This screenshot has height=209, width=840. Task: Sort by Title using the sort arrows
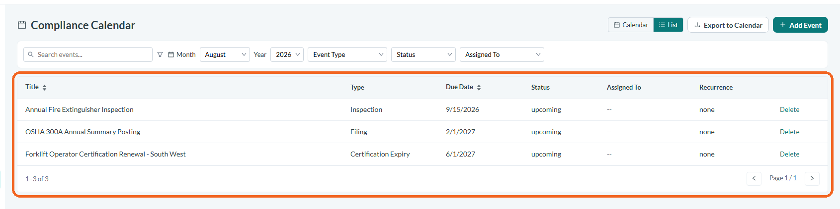coord(44,87)
